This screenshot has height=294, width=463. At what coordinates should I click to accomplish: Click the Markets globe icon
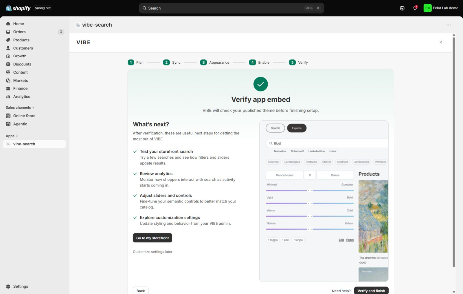[8, 81]
